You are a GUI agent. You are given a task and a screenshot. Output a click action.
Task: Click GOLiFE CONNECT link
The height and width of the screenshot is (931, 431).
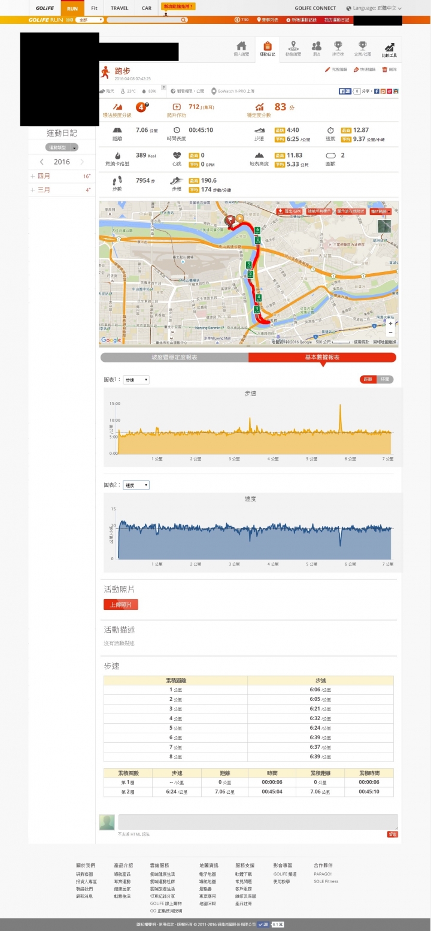tap(315, 8)
